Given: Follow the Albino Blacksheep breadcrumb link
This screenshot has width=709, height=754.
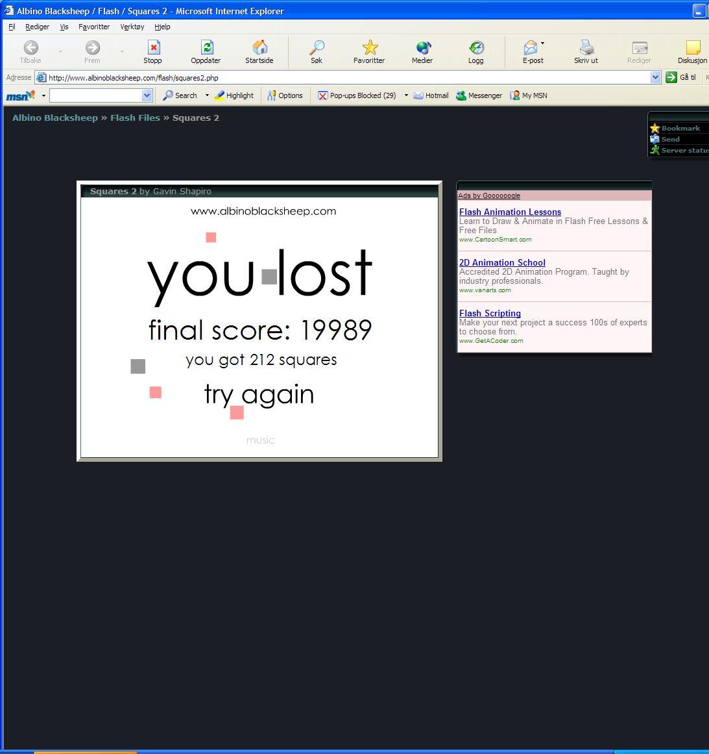Looking at the screenshot, I should coord(55,118).
